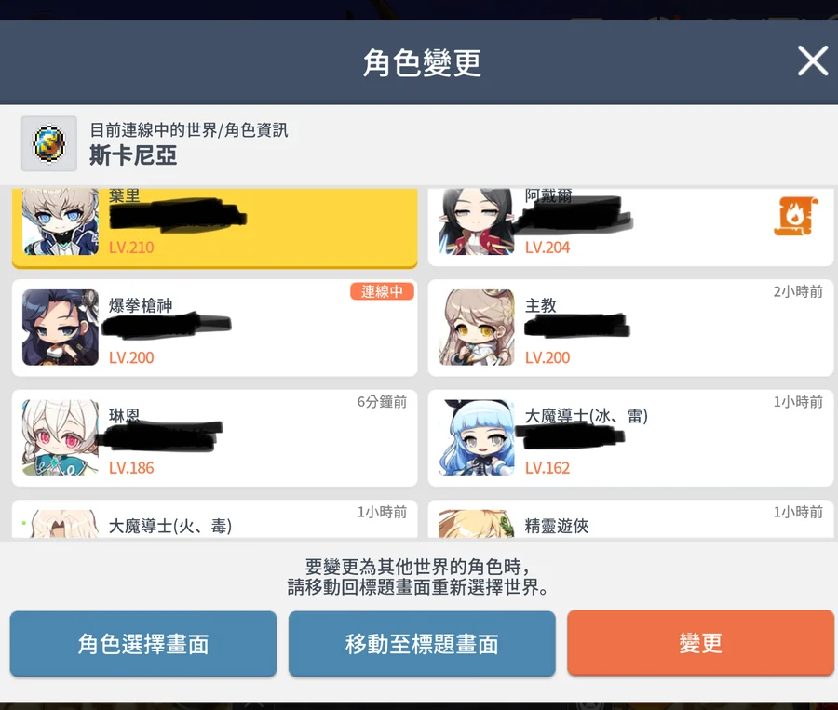Click the 2小時前 timestamp on 主教 card
The image size is (838, 710).
pos(798,291)
